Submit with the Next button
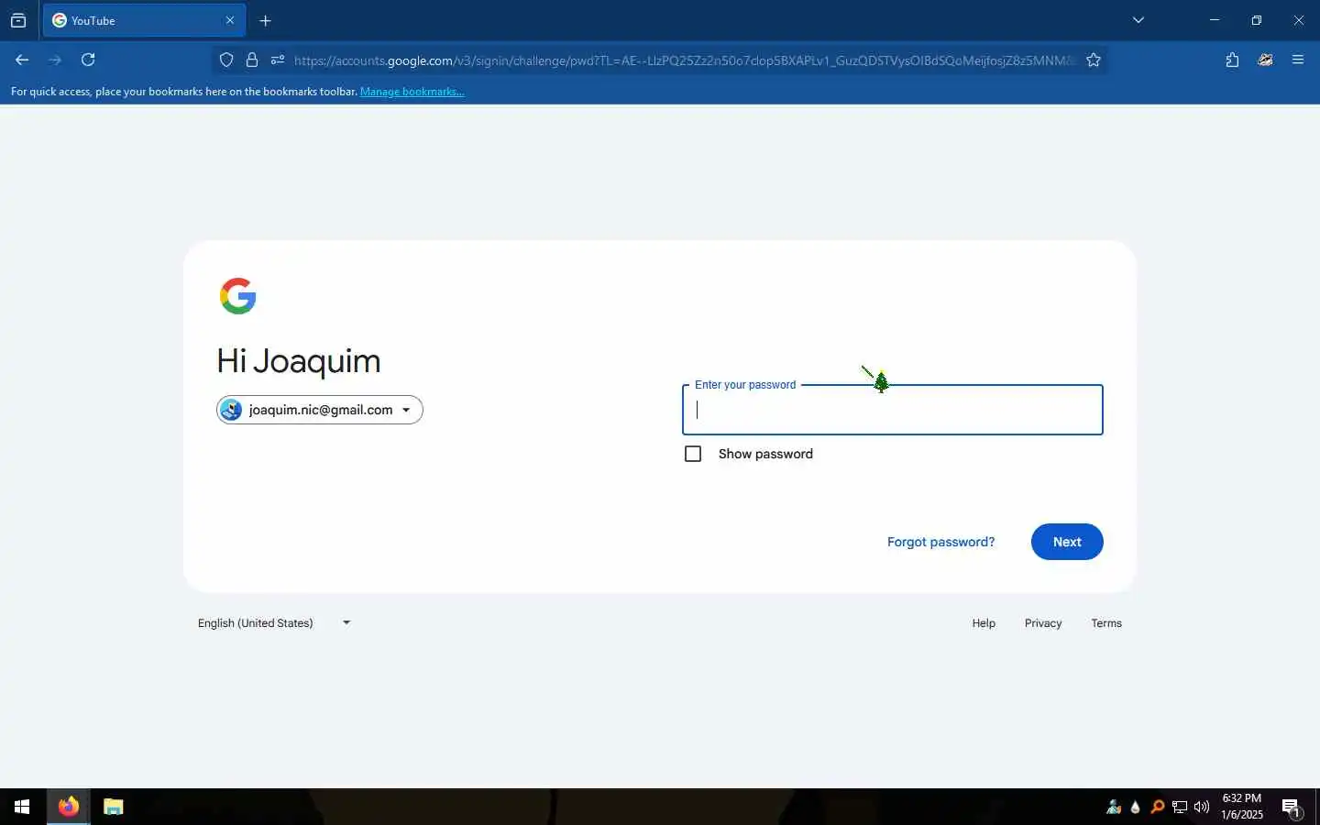 (1067, 542)
